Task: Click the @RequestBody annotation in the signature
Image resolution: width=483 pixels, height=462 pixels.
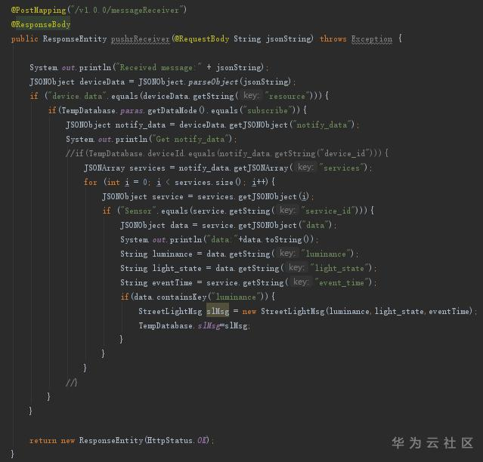Action: (202, 38)
